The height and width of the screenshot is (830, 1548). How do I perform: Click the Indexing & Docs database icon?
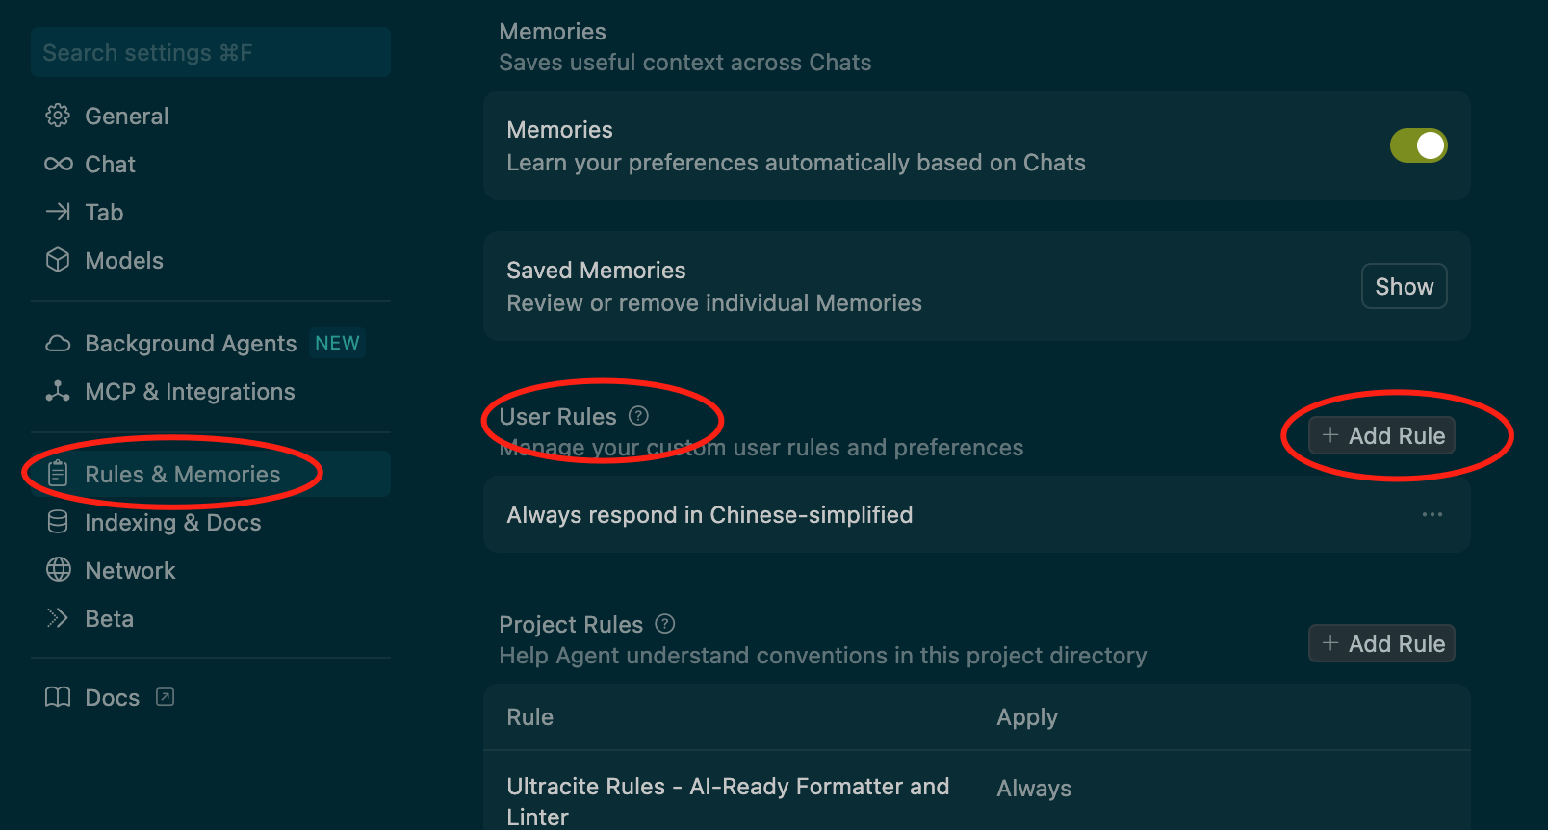[58, 522]
